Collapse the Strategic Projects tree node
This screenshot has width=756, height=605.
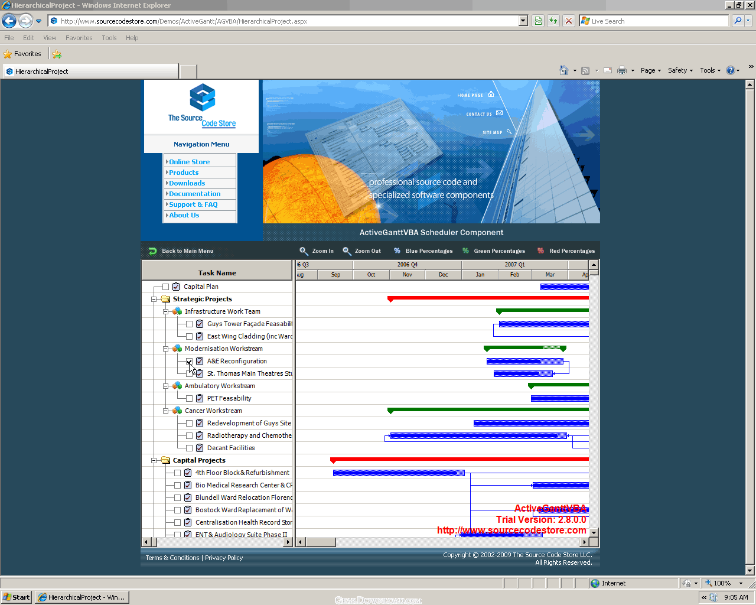pyautogui.click(x=154, y=300)
